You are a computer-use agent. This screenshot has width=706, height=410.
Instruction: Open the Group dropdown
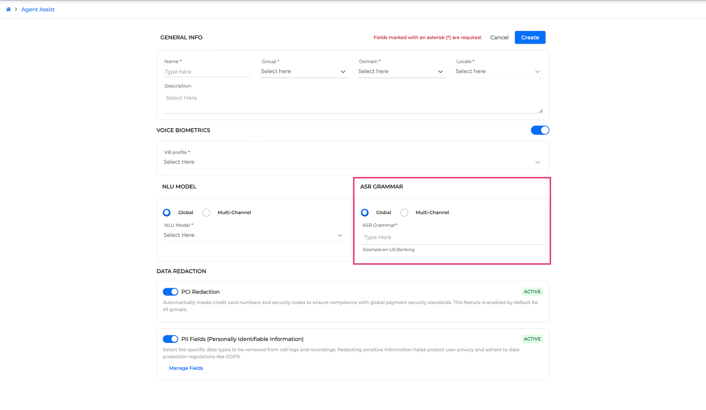click(x=304, y=71)
